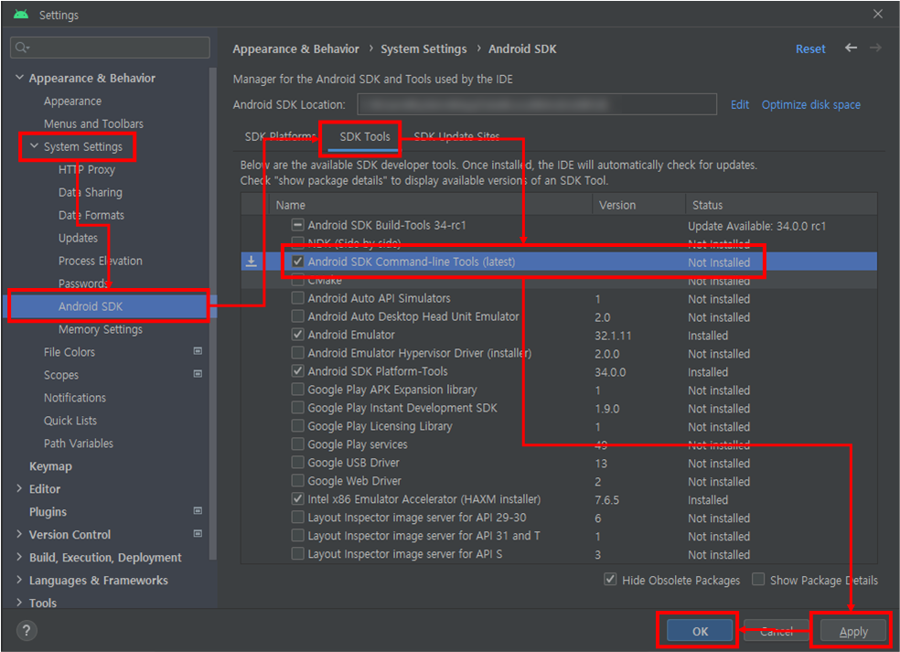Enable Show Package Details

(759, 580)
